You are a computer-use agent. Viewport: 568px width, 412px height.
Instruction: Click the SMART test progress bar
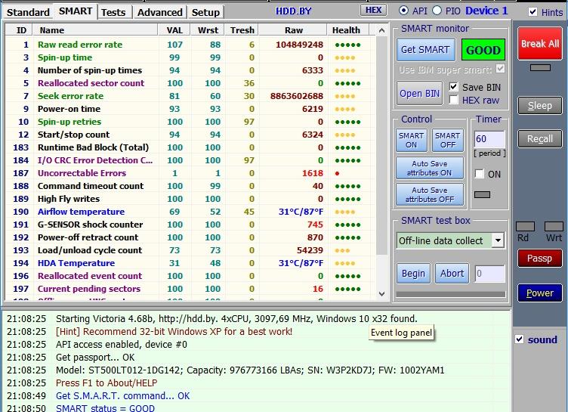click(451, 294)
